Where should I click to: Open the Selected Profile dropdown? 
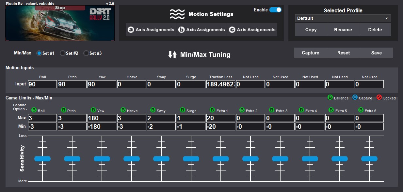click(343, 18)
